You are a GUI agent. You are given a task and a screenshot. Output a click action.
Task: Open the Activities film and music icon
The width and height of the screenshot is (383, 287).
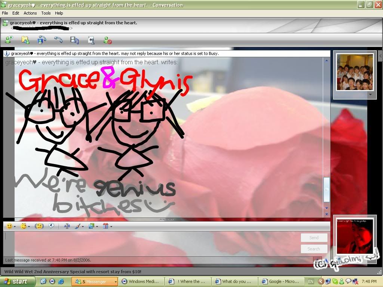point(74,40)
